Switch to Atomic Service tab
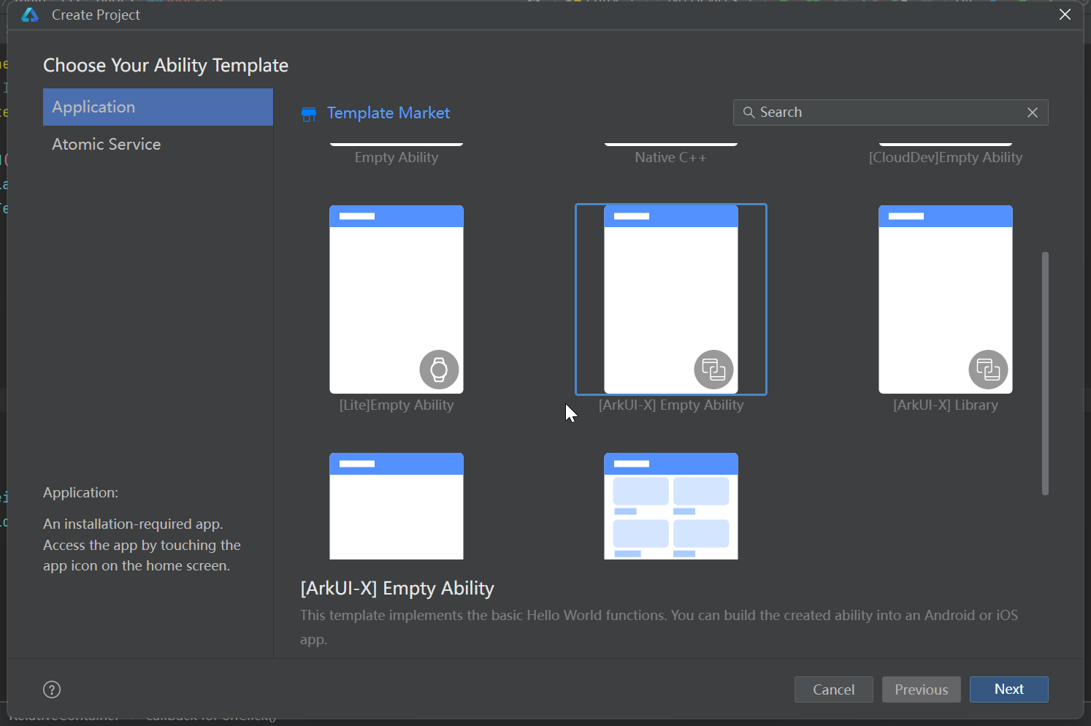This screenshot has width=1091, height=726. point(158,144)
